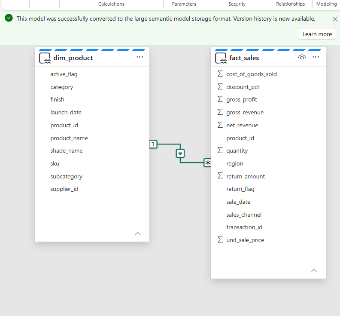Collapse the fact_sales table card

[x=314, y=270]
